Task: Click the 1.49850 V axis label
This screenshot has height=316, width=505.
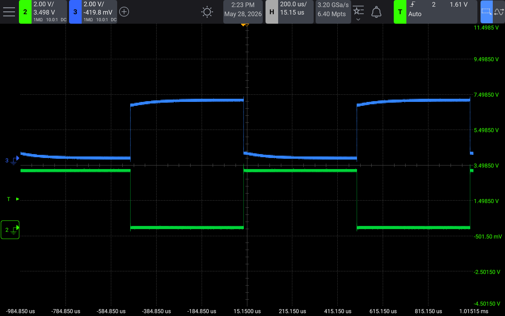Action: pyautogui.click(x=486, y=201)
